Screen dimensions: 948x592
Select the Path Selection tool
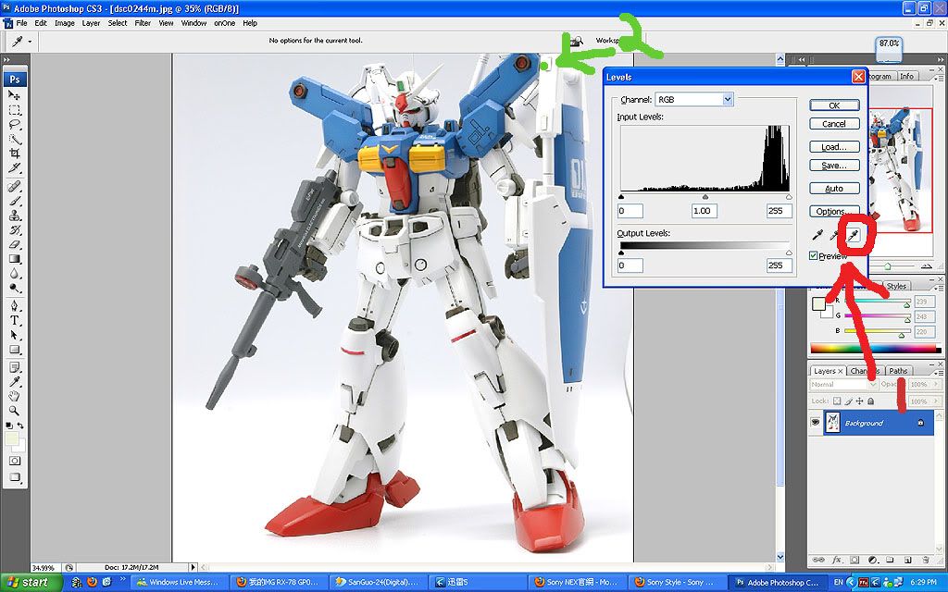pos(14,335)
